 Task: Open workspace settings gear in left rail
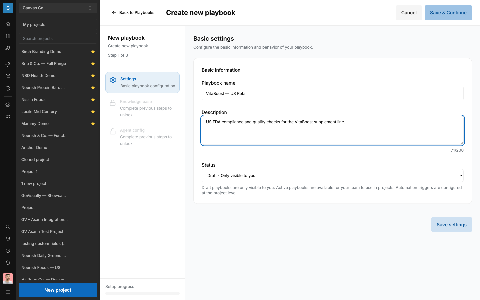tap(8, 105)
